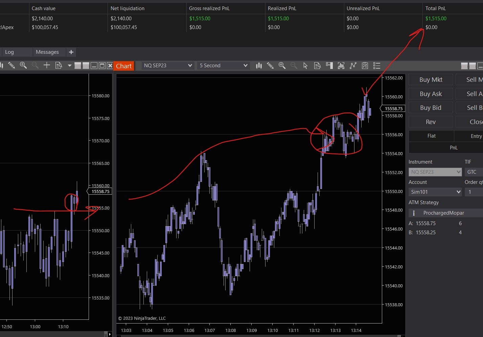The height and width of the screenshot is (337, 483).
Task: Open the Strategies icon in chart toolbar
Action: click(x=365, y=66)
